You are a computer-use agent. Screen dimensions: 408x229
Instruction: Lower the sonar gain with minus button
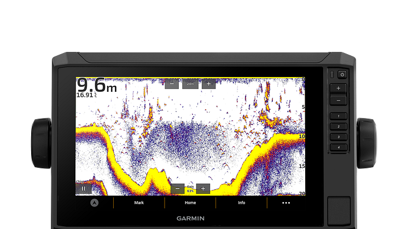(x=177, y=189)
